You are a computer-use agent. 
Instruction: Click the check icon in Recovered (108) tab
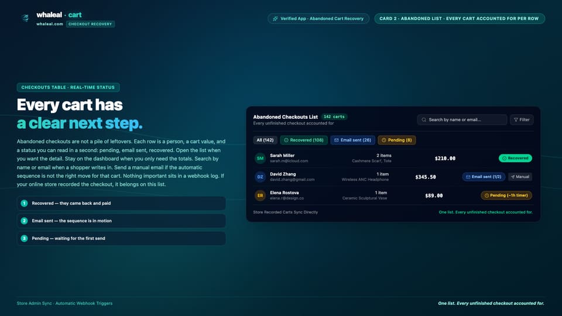(286, 140)
